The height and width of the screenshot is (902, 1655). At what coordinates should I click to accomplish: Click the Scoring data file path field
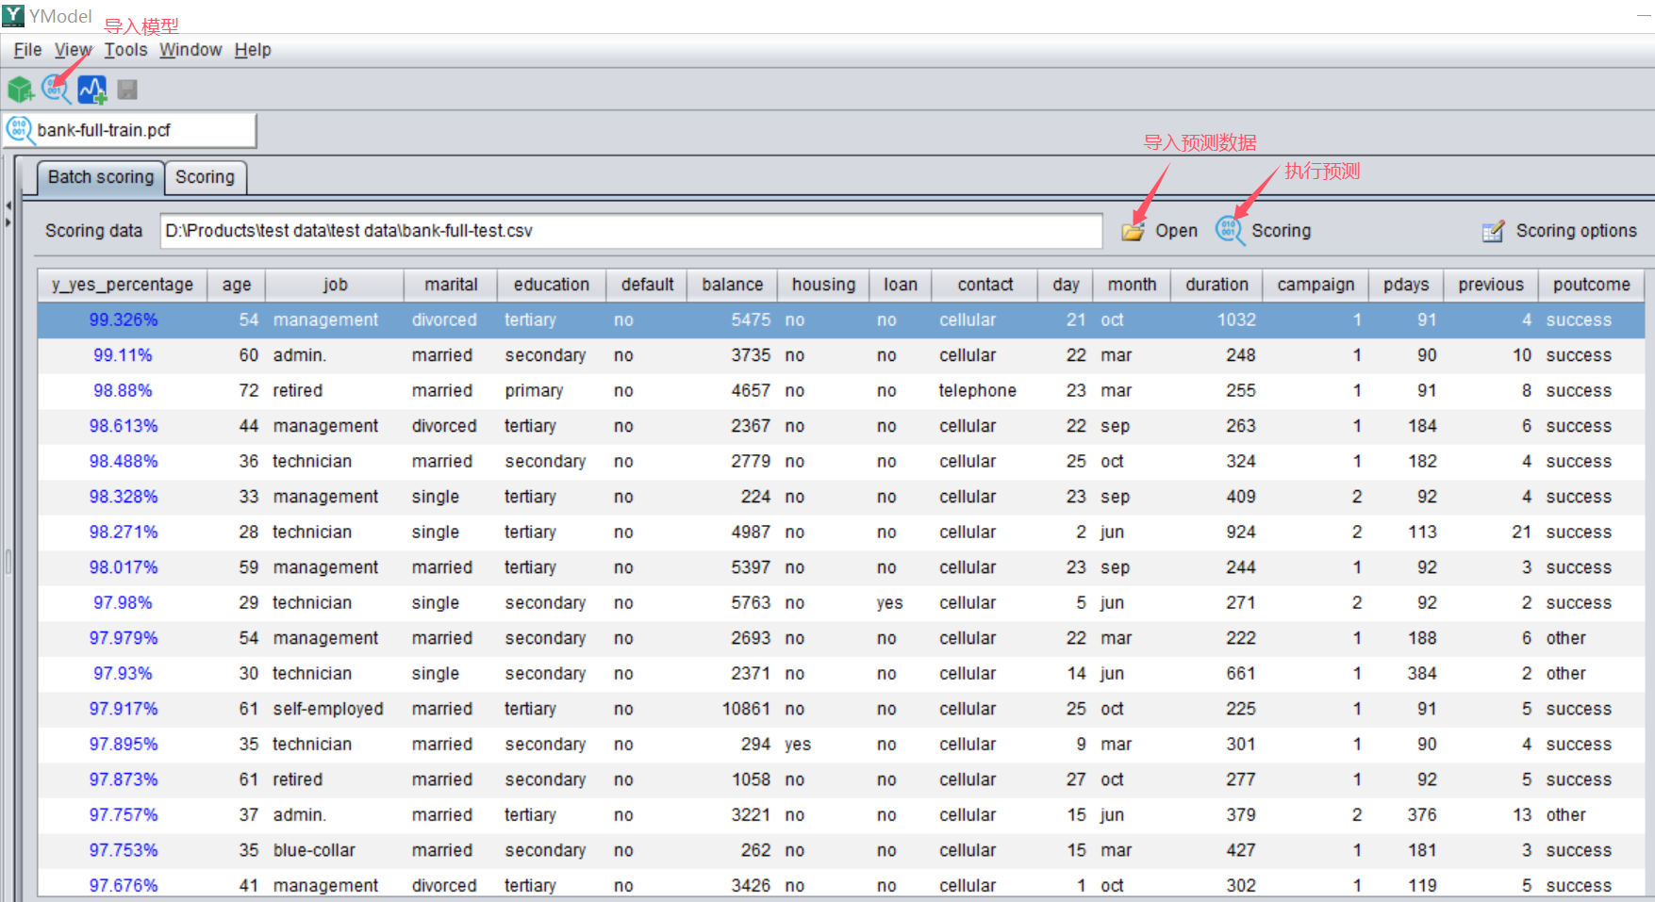(x=630, y=231)
